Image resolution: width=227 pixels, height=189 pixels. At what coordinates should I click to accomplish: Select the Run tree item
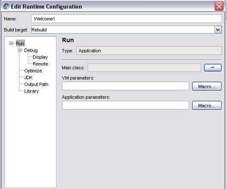pyautogui.click(x=20, y=43)
